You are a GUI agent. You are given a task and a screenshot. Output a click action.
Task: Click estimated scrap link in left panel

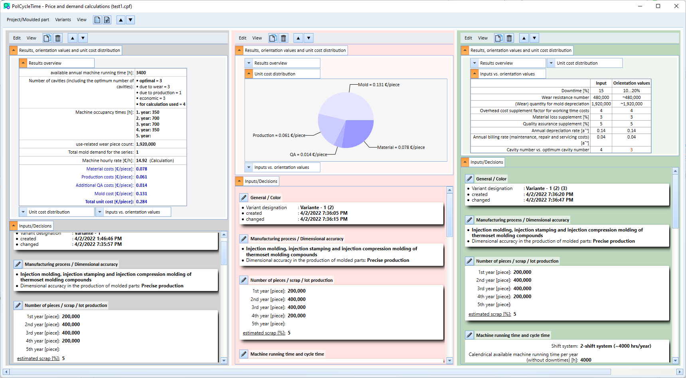click(38, 358)
